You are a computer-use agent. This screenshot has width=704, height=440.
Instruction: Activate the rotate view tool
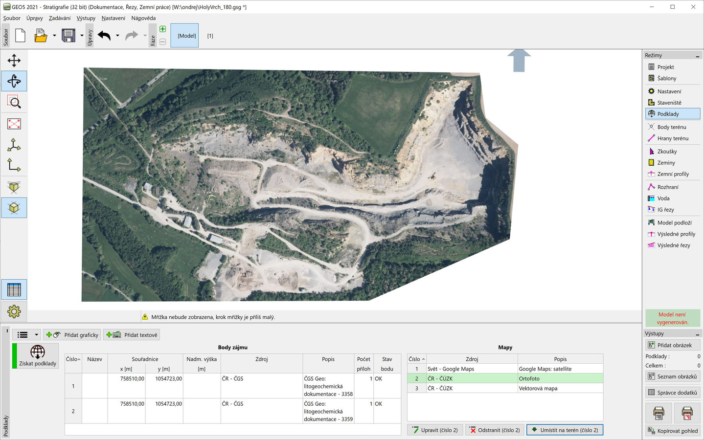tap(14, 81)
